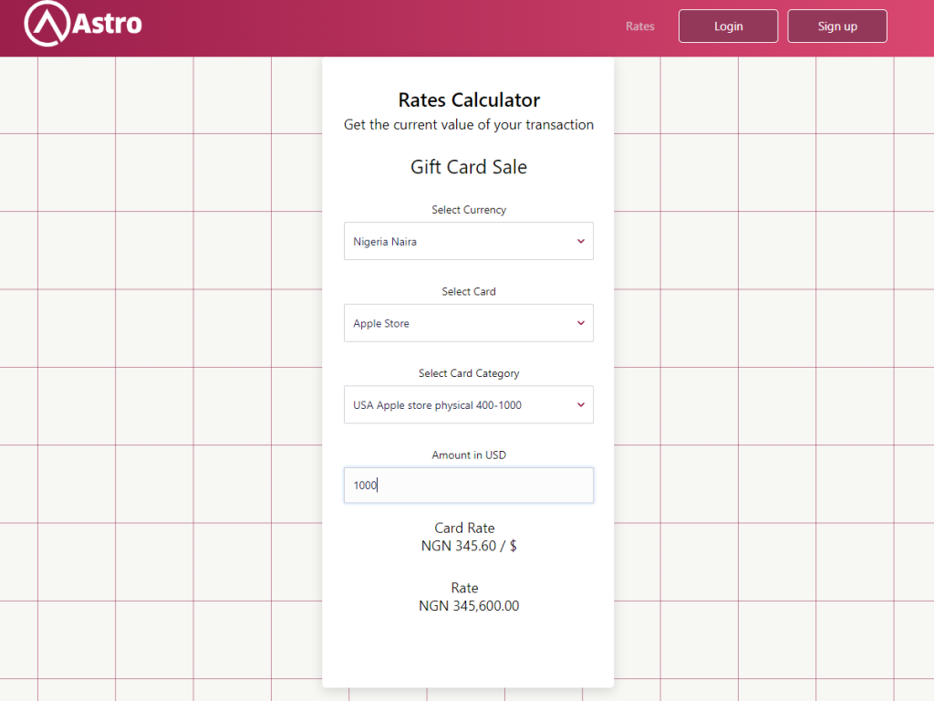Click the 'Select Card Category' label
The width and height of the screenshot is (934, 701).
pyautogui.click(x=469, y=373)
